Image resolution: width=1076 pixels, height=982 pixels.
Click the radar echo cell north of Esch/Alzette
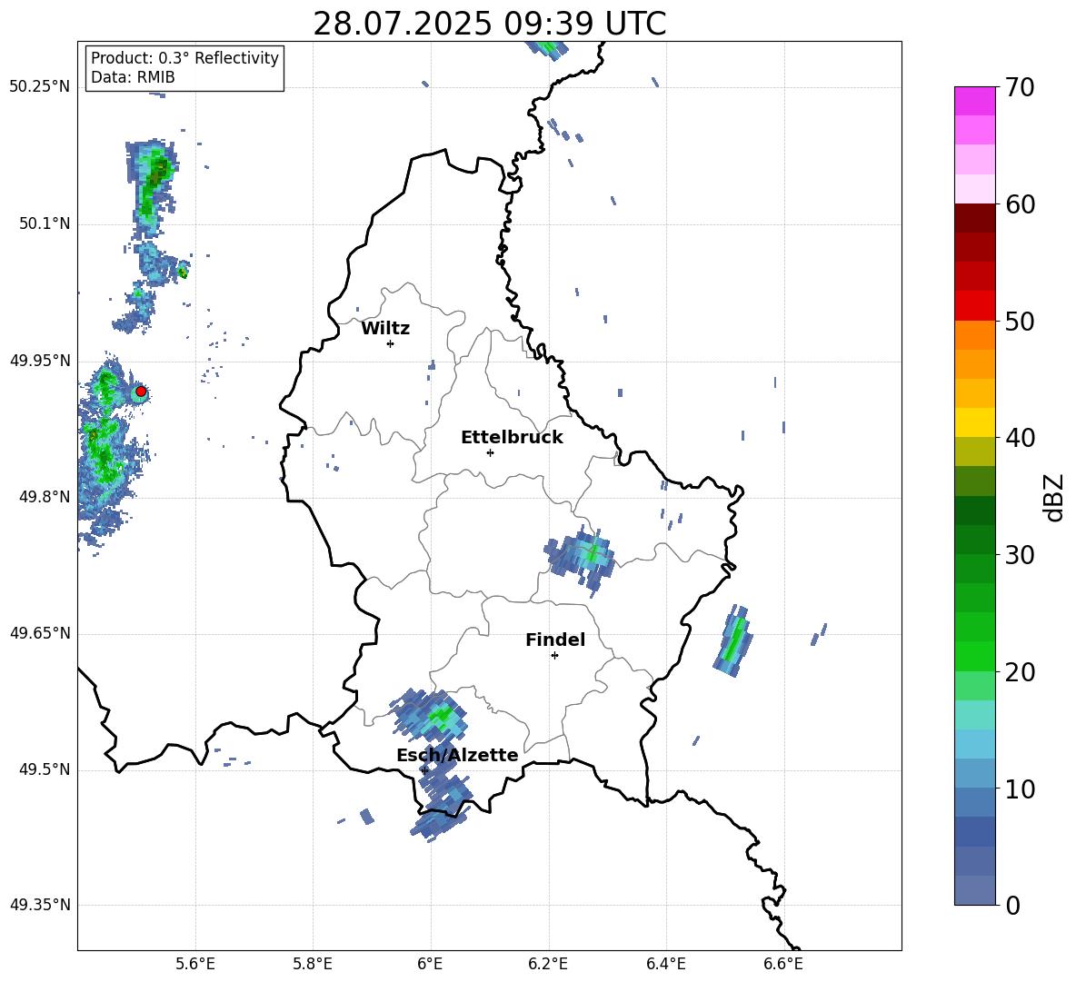pyautogui.click(x=431, y=714)
